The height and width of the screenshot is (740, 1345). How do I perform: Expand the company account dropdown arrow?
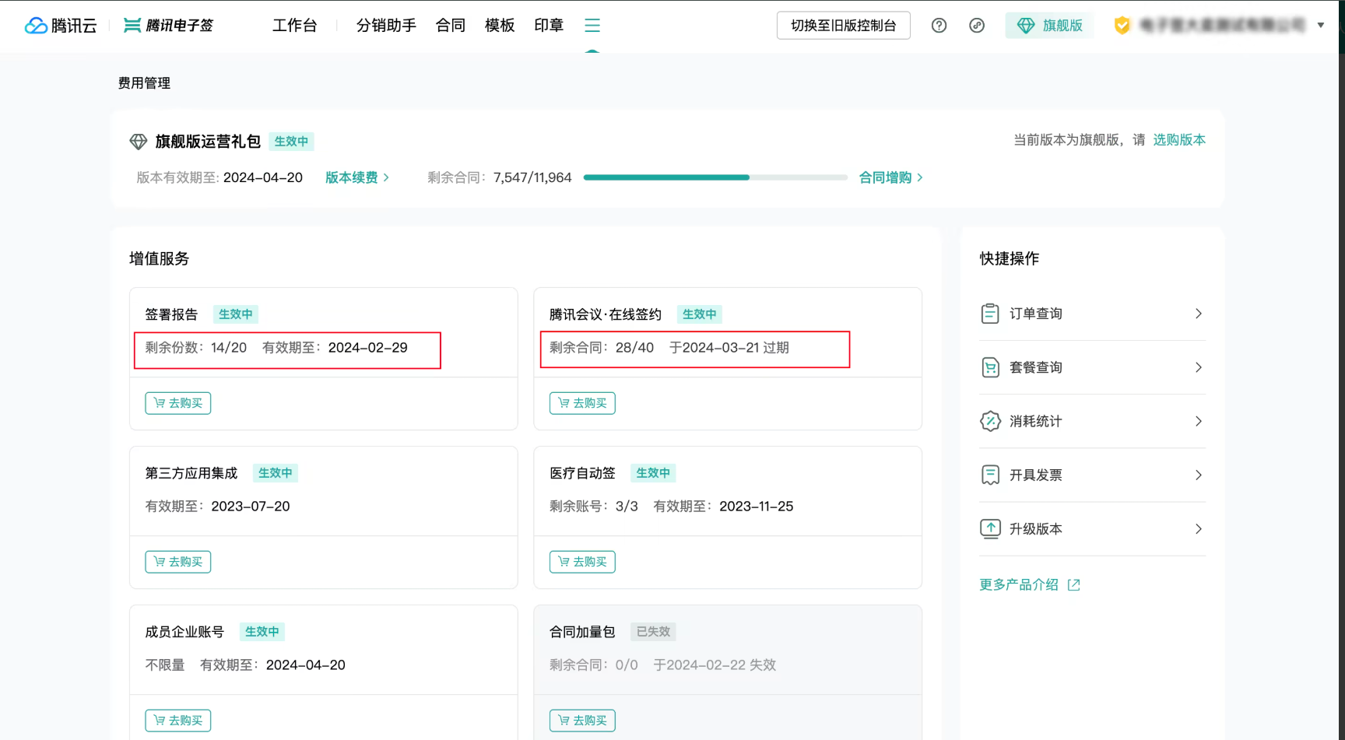[1321, 26]
